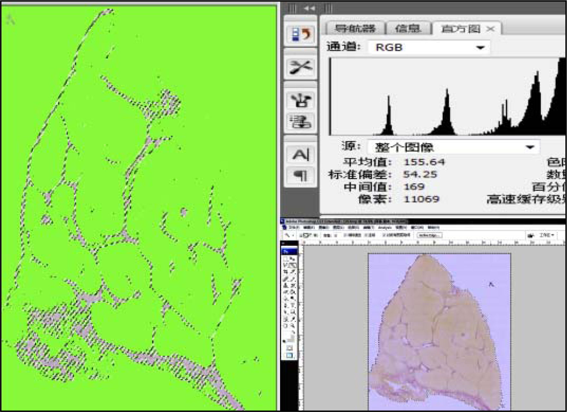This screenshot has width=567, height=412.
Task: Collapse the panel dock with double arrows
Action: coord(309,8)
